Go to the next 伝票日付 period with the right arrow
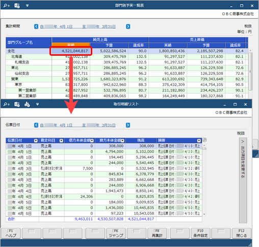 (x=128, y=125)
